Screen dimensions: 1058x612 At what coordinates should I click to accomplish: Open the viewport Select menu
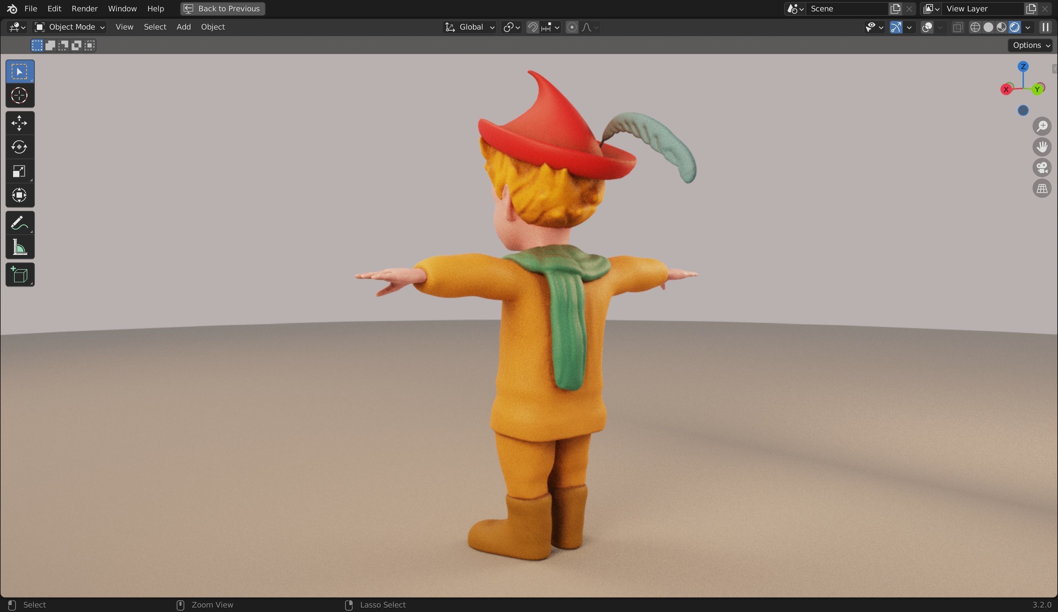click(155, 27)
